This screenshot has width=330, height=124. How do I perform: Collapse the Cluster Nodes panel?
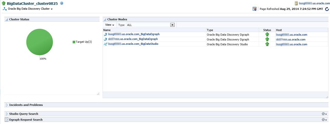point(105,19)
